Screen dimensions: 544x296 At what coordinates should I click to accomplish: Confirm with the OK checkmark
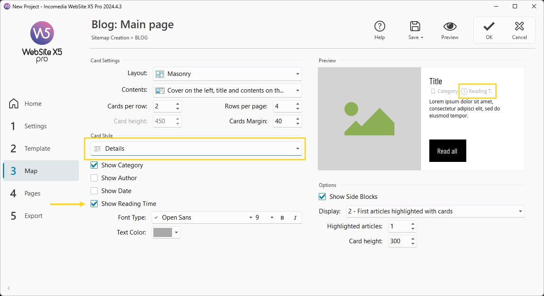[489, 27]
